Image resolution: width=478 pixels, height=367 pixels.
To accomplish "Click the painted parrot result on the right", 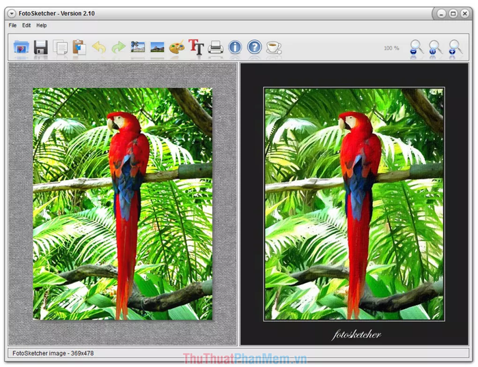I will (354, 204).
